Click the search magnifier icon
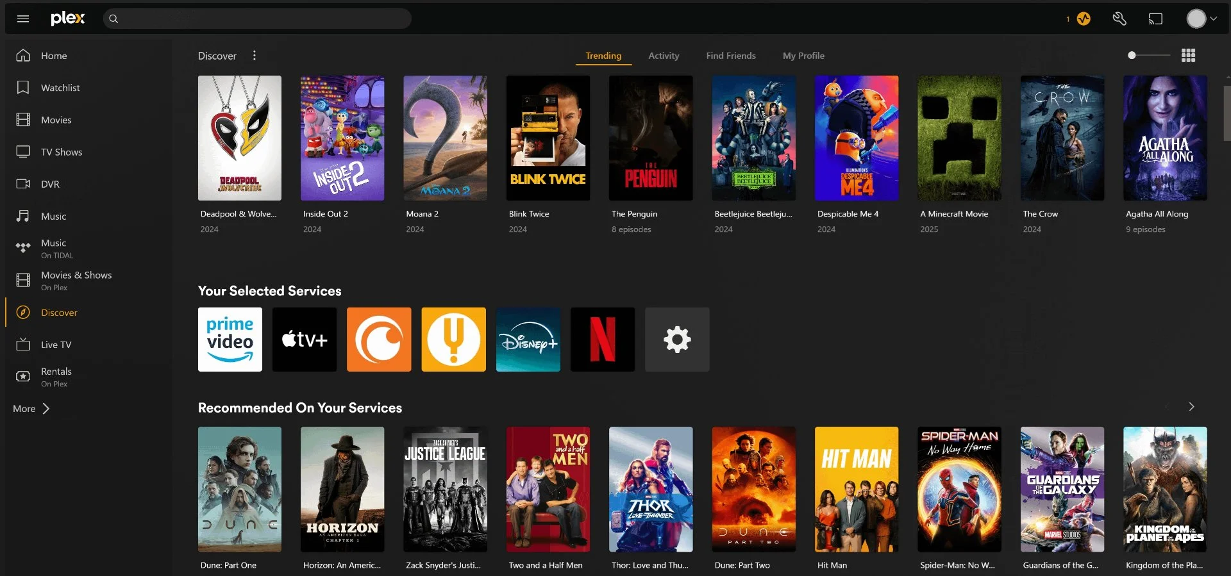Image resolution: width=1231 pixels, height=576 pixels. coord(113,19)
